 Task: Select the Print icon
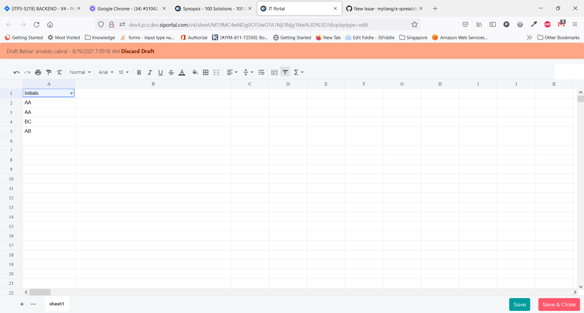[38, 72]
